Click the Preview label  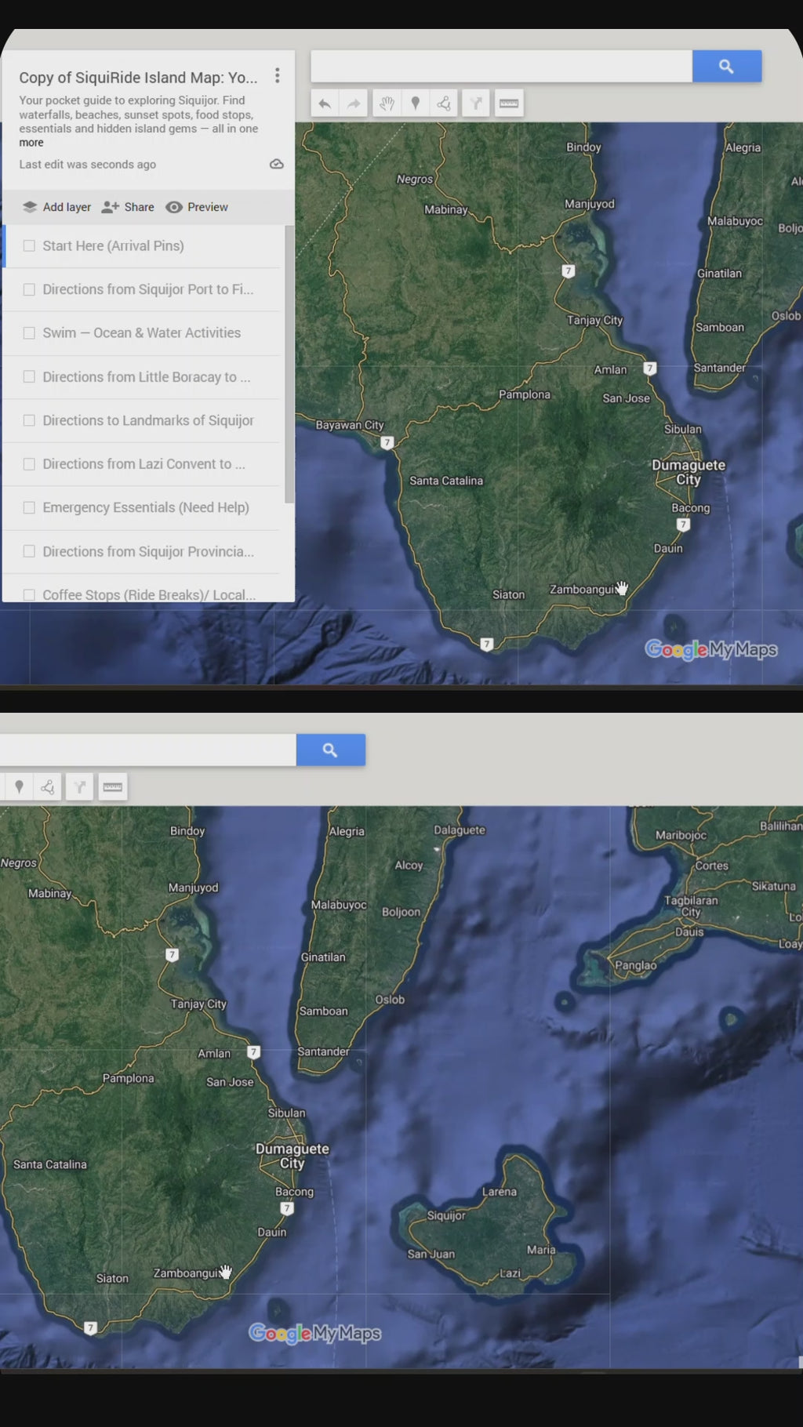coord(208,207)
